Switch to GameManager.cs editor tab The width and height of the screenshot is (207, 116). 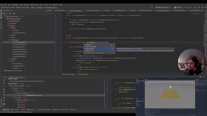(x=180, y=10)
